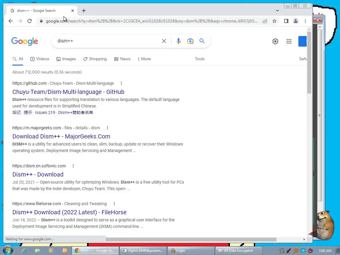Click the page vertical scrollbar thumb
This screenshot has height=255, width=340.
coord(309,63)
